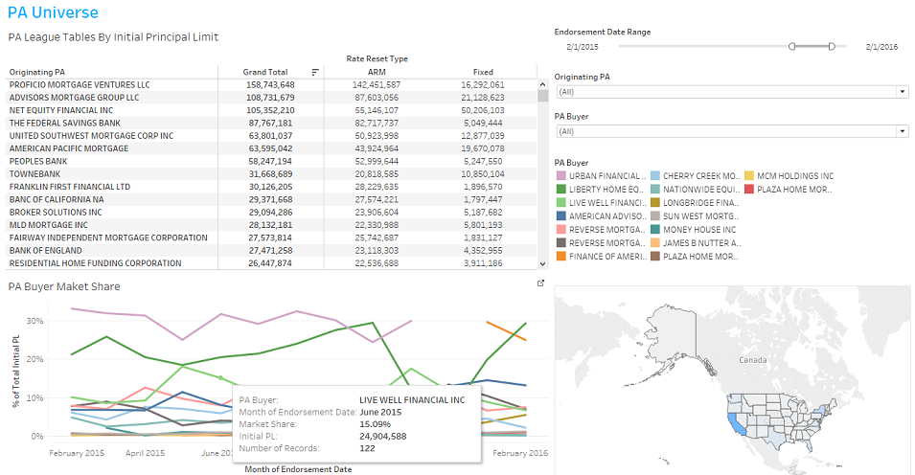
Task: Click the end date 2/1/2016 label
Action: [x=881, y=47]
